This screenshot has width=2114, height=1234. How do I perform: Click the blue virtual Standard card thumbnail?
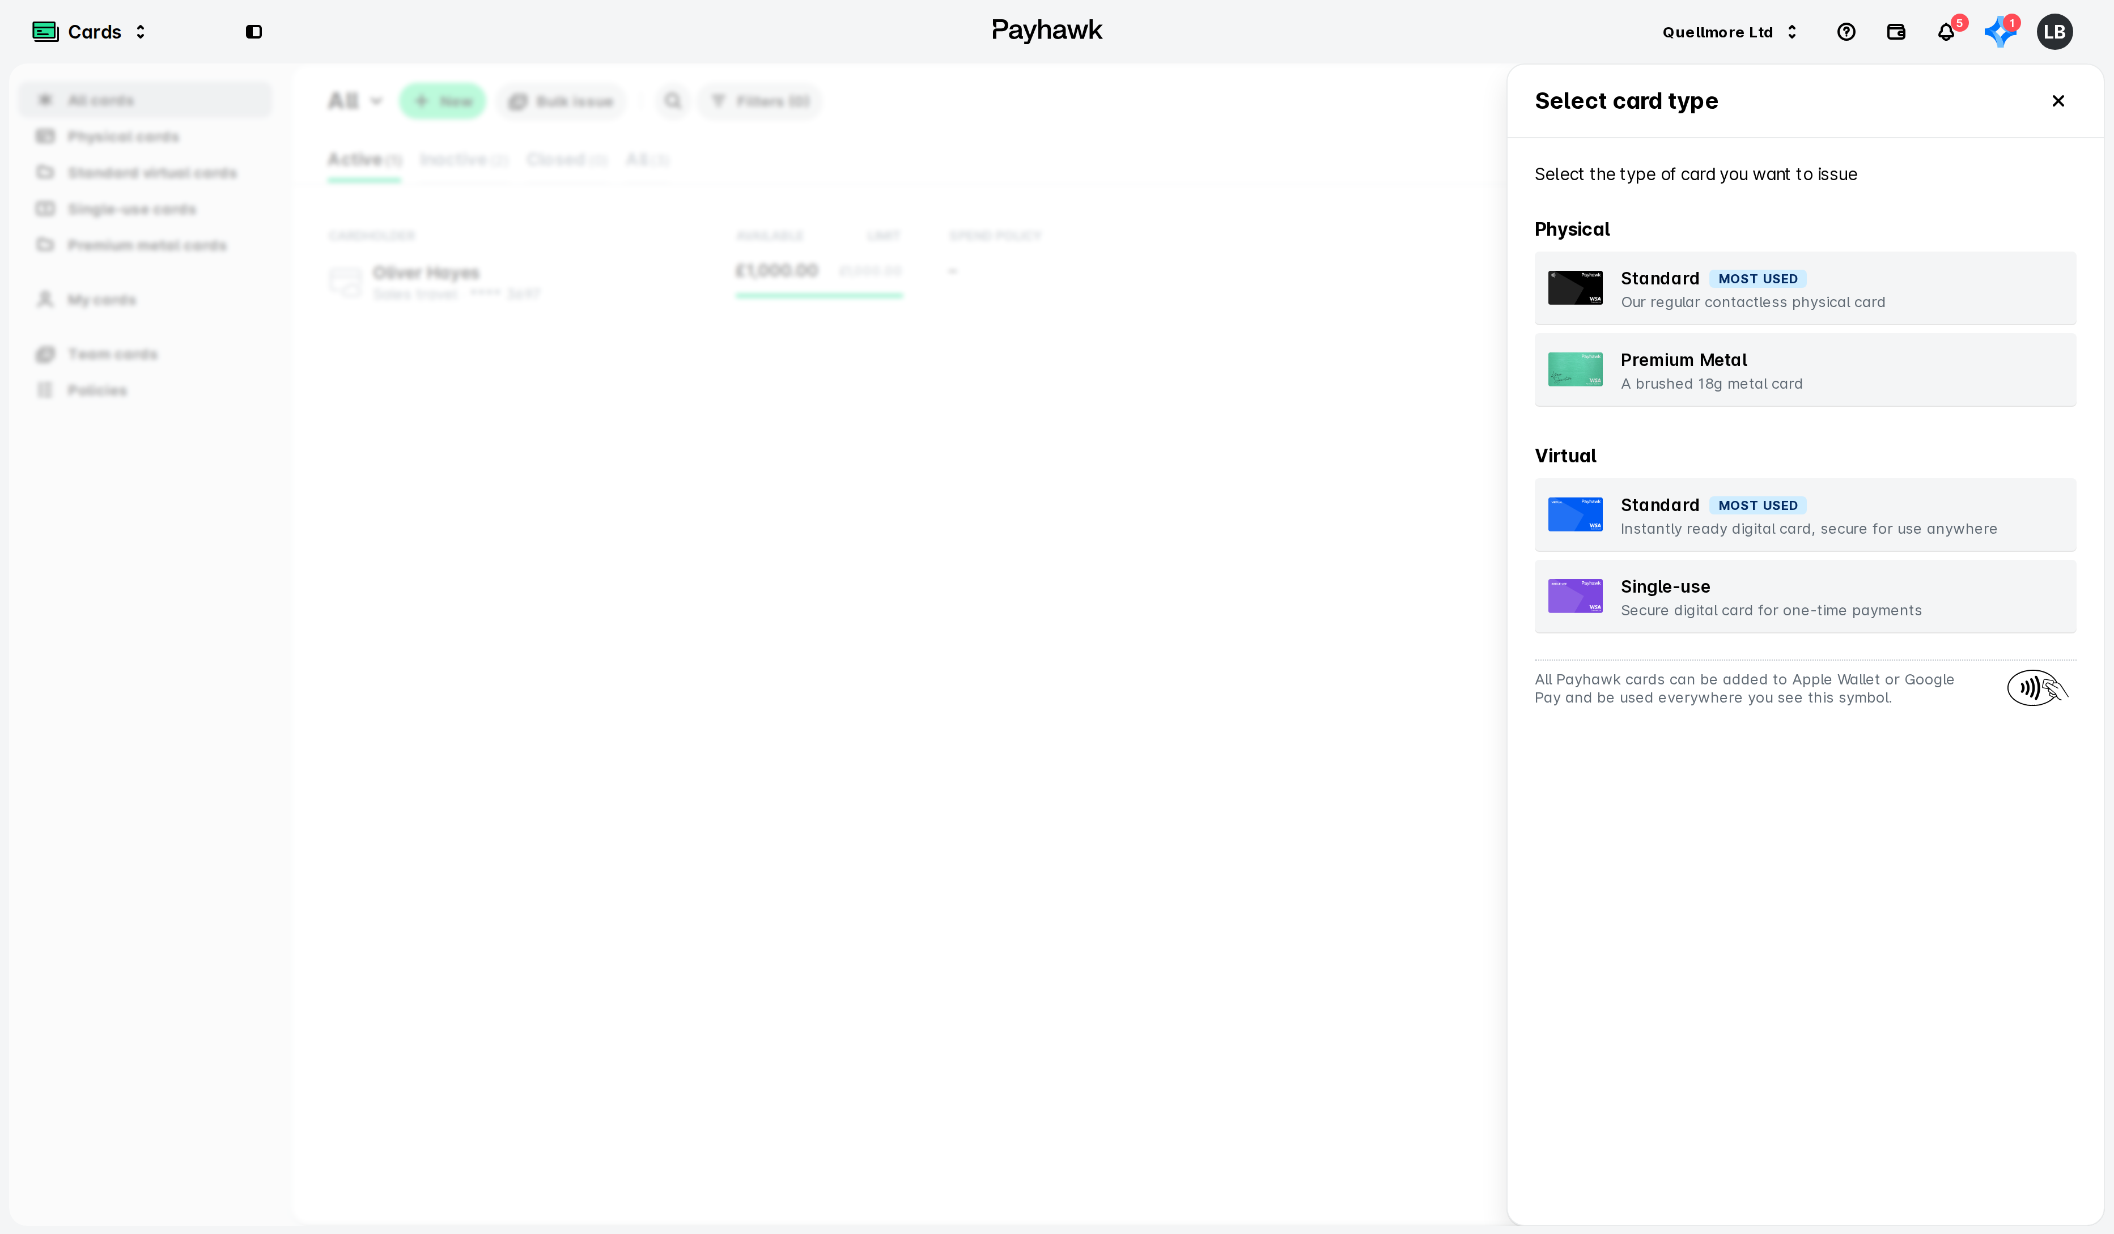click(1574, 514)
